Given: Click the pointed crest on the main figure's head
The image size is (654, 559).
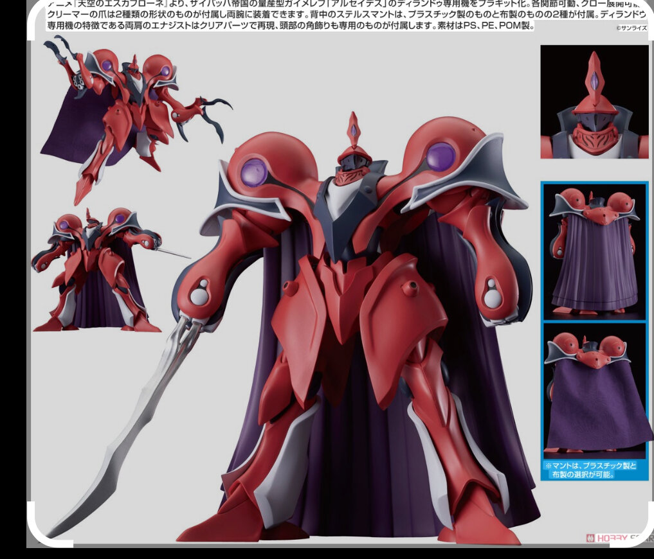Looking at the screenshot, I should click(x=353, y=129).
